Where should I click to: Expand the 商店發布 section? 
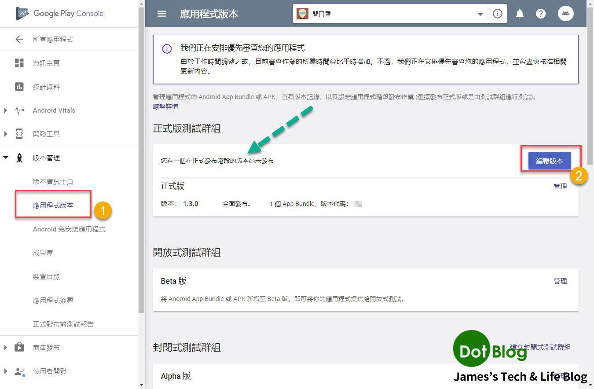[x=5, y=348]
